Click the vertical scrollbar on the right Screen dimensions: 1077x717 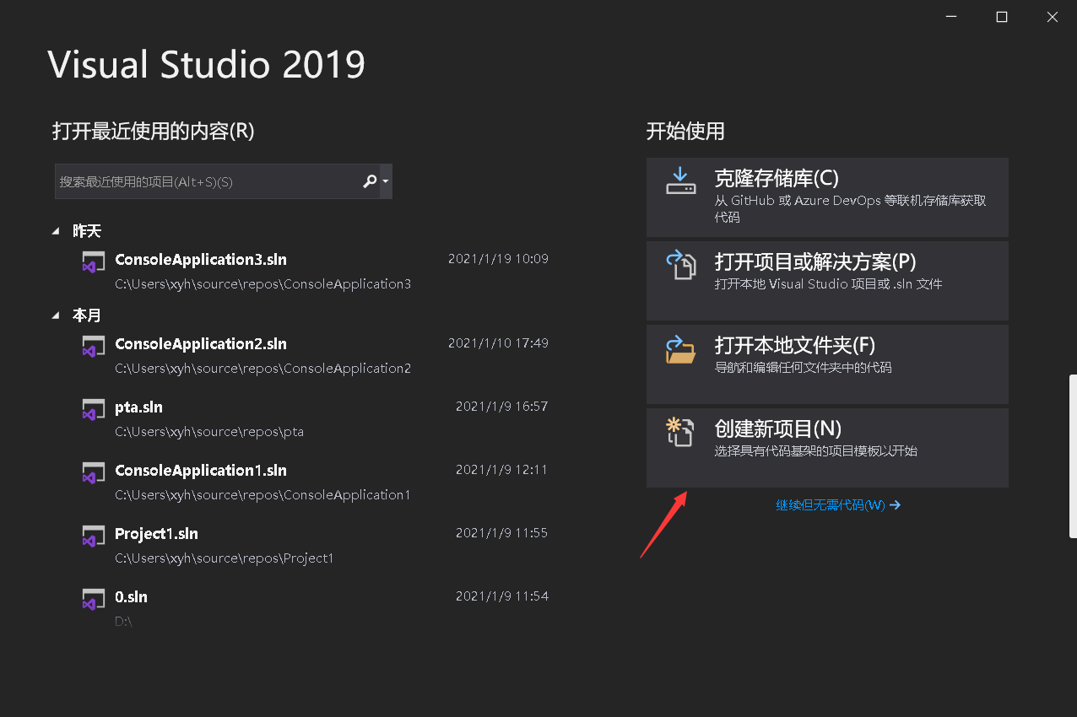pos(1073,456)
